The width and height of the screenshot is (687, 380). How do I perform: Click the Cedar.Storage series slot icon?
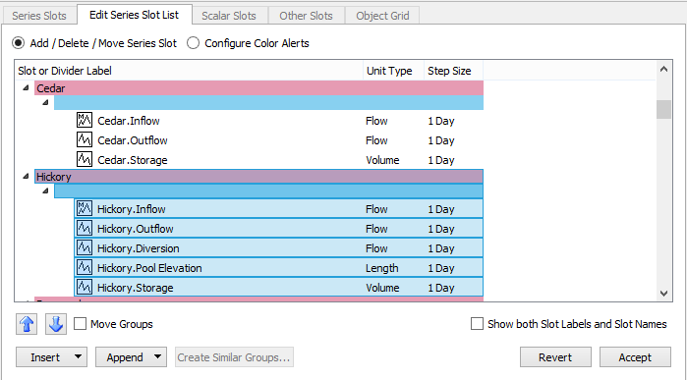(x=85, y=159)
